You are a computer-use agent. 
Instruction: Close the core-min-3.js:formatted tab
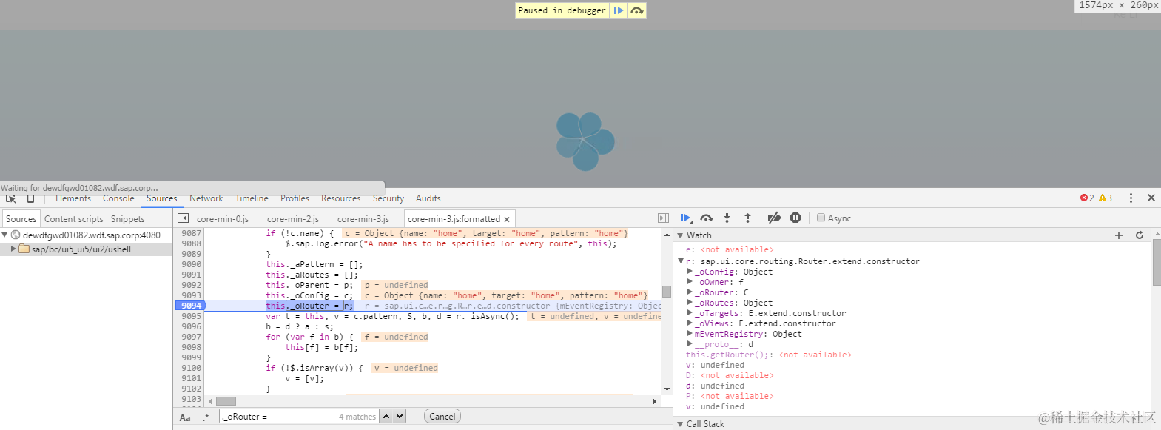(x=507, y=219)
